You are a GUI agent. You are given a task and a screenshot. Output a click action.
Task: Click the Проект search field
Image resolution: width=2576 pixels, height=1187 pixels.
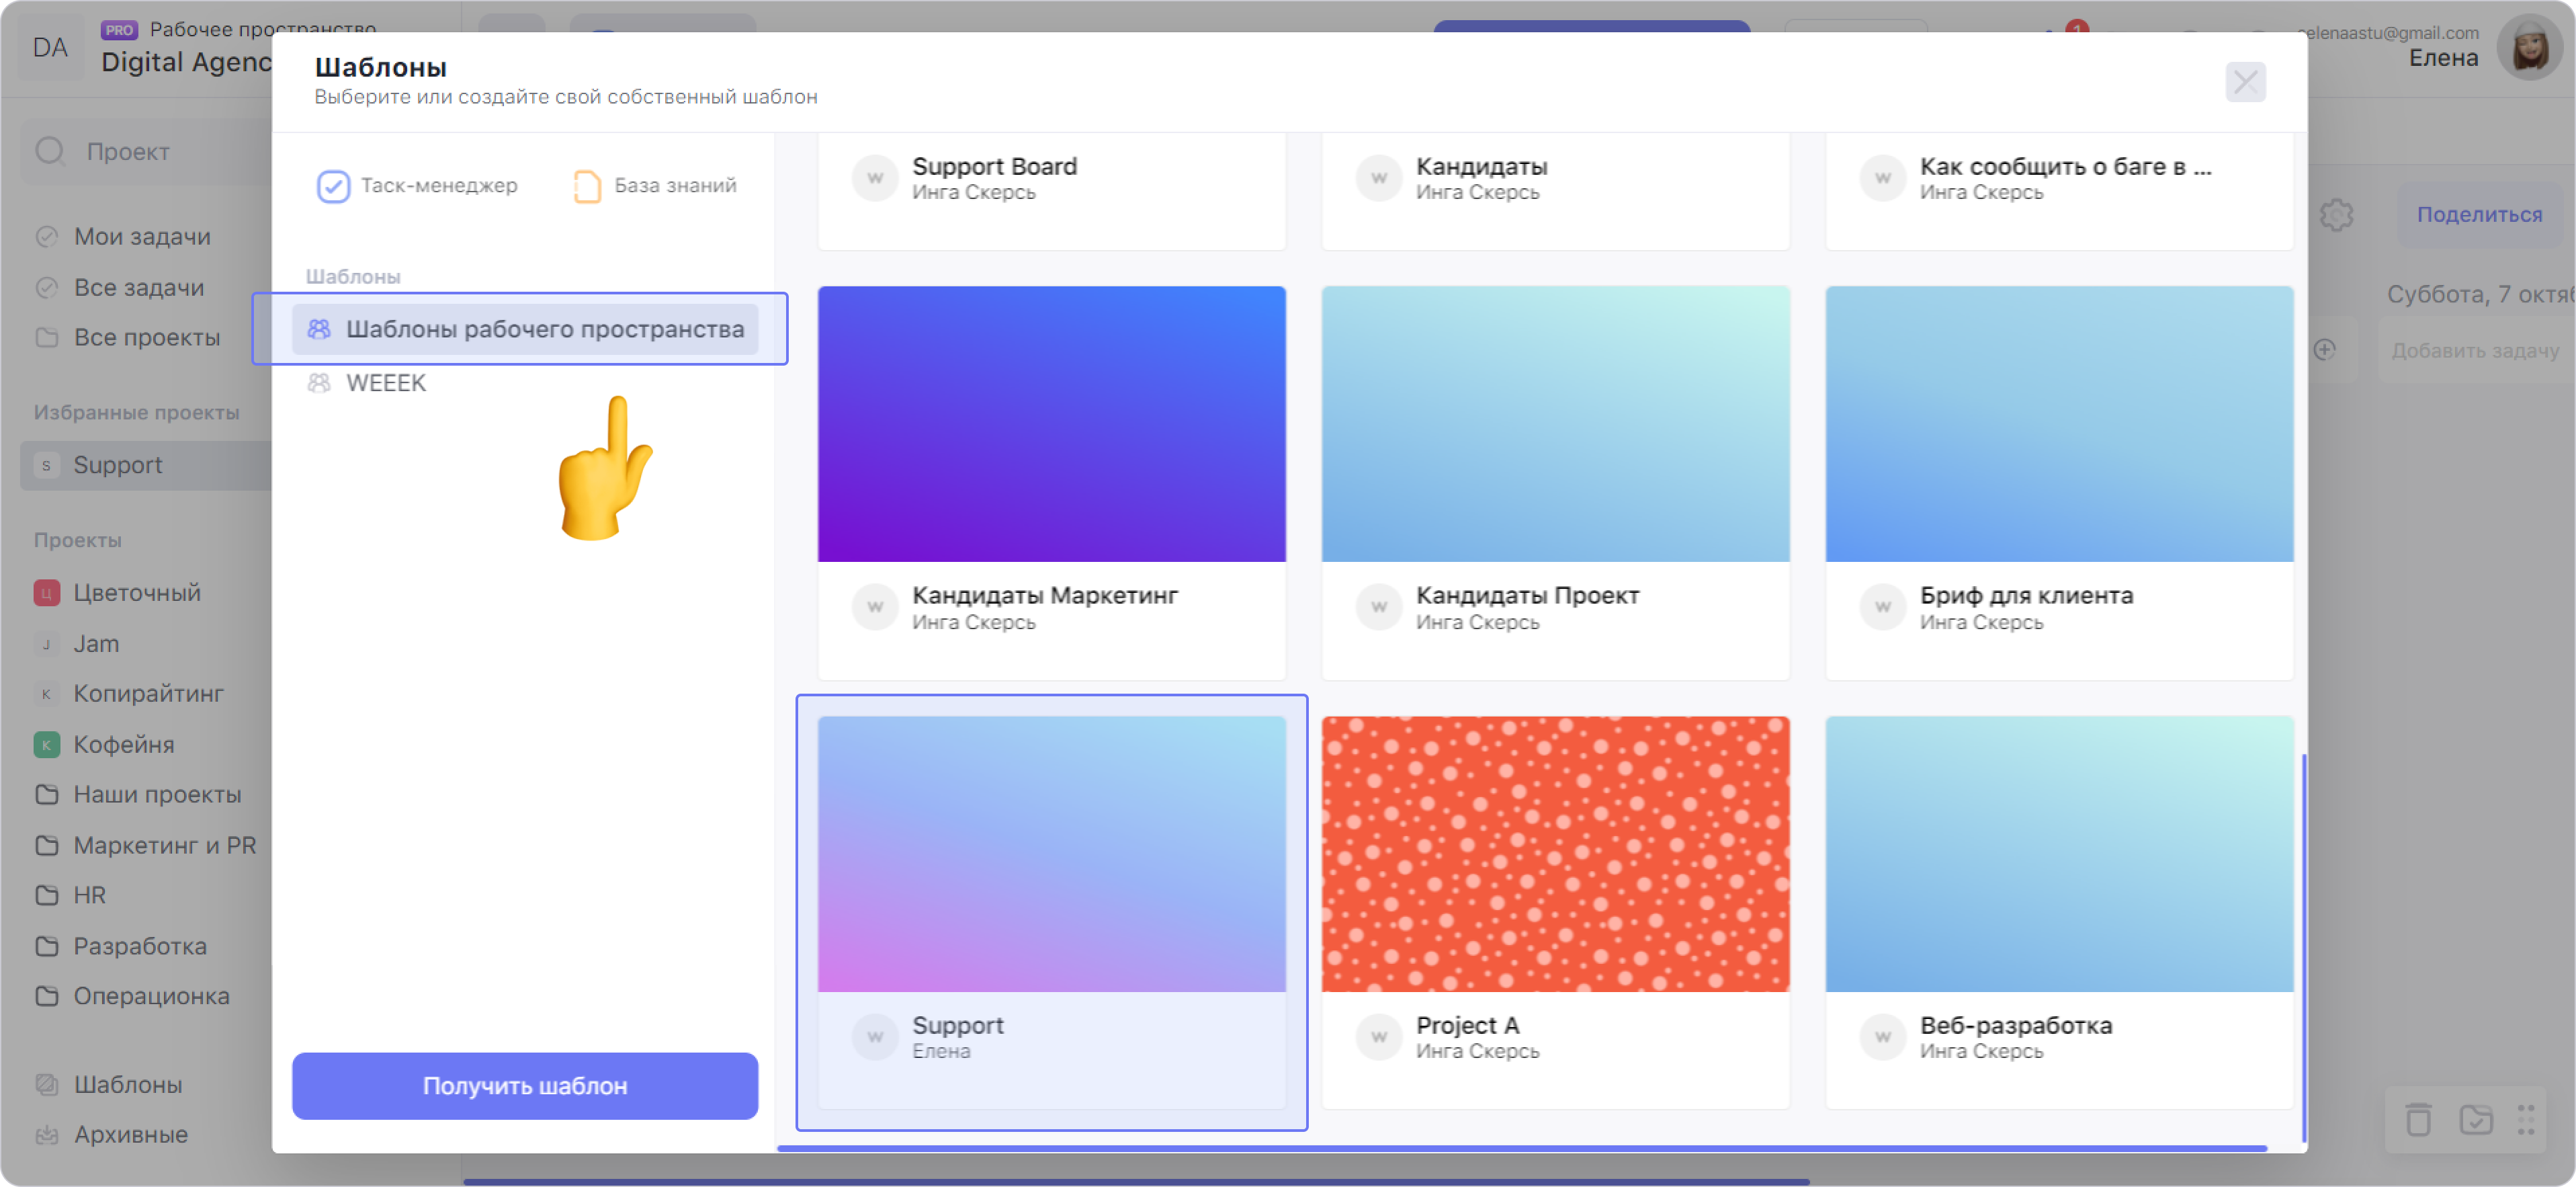pos(146,152)
